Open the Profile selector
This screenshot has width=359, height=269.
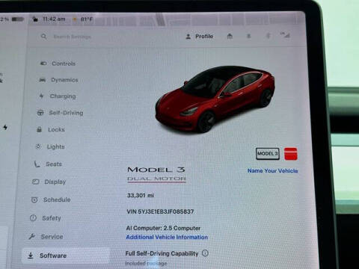tap(200, 37)
